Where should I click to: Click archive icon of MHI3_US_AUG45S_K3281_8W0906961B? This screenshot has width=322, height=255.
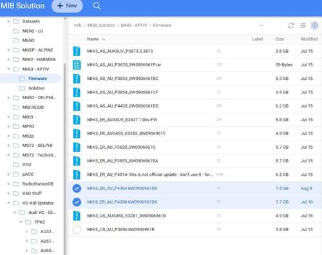click(x=77, y=216)
